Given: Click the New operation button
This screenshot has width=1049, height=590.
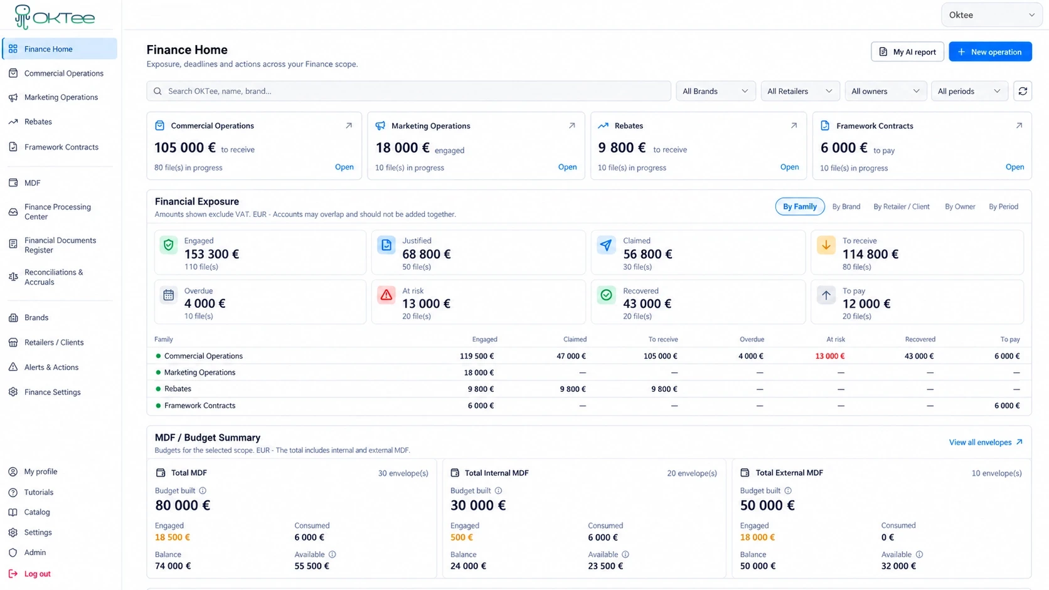Looking at the screenshot, I should [x=990, y=51].
